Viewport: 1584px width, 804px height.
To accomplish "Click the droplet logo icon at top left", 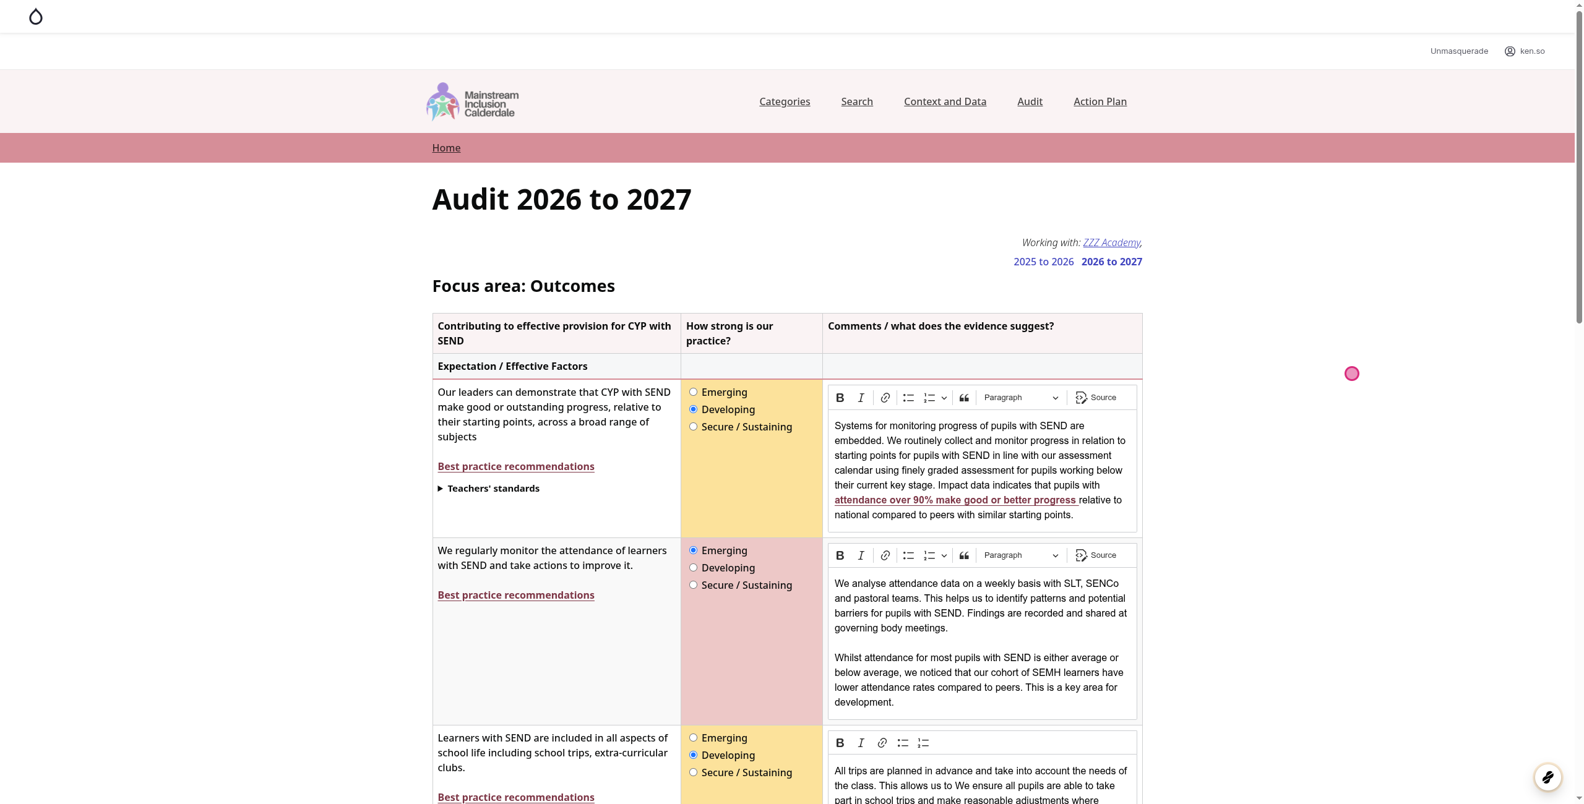I will [x=36, y=17].
